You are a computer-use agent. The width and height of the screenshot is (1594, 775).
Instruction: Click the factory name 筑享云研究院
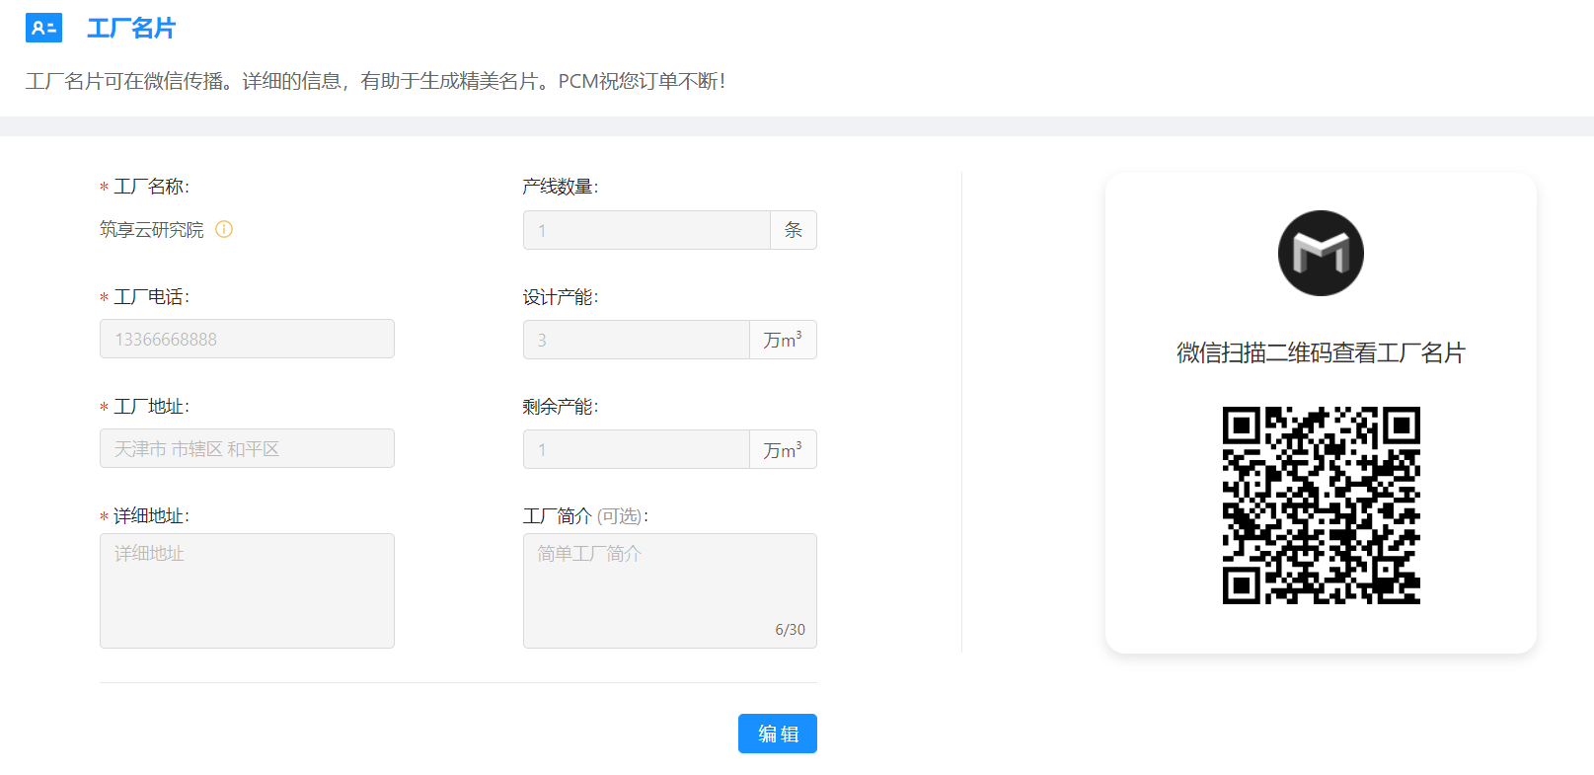pyautogui.click(x=152, y=230)
